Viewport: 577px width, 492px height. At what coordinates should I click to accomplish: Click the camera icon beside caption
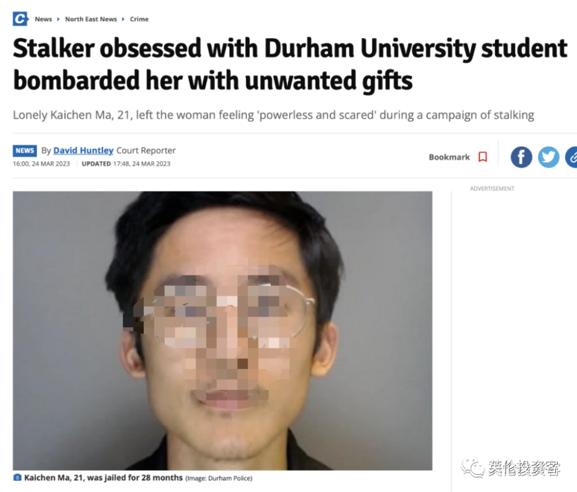click(x=17, y=478)
